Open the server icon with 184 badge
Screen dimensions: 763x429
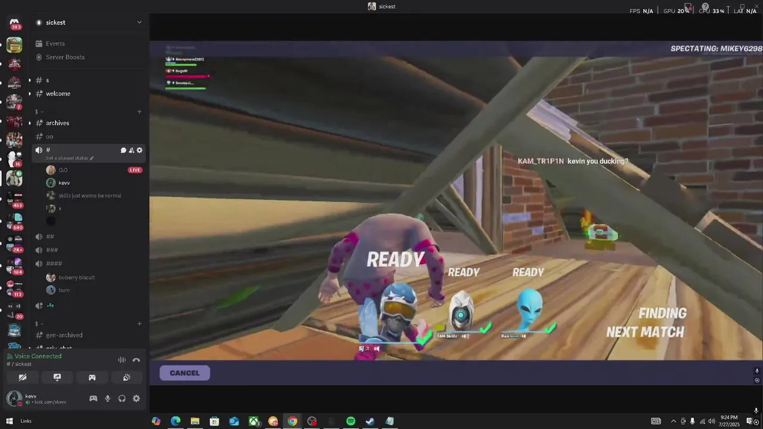pyautogui.click(x=14, y=265)
